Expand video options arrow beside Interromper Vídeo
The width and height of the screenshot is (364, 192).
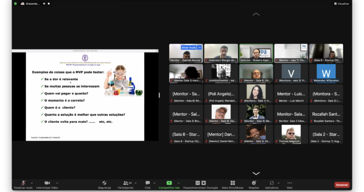(57, 183)
